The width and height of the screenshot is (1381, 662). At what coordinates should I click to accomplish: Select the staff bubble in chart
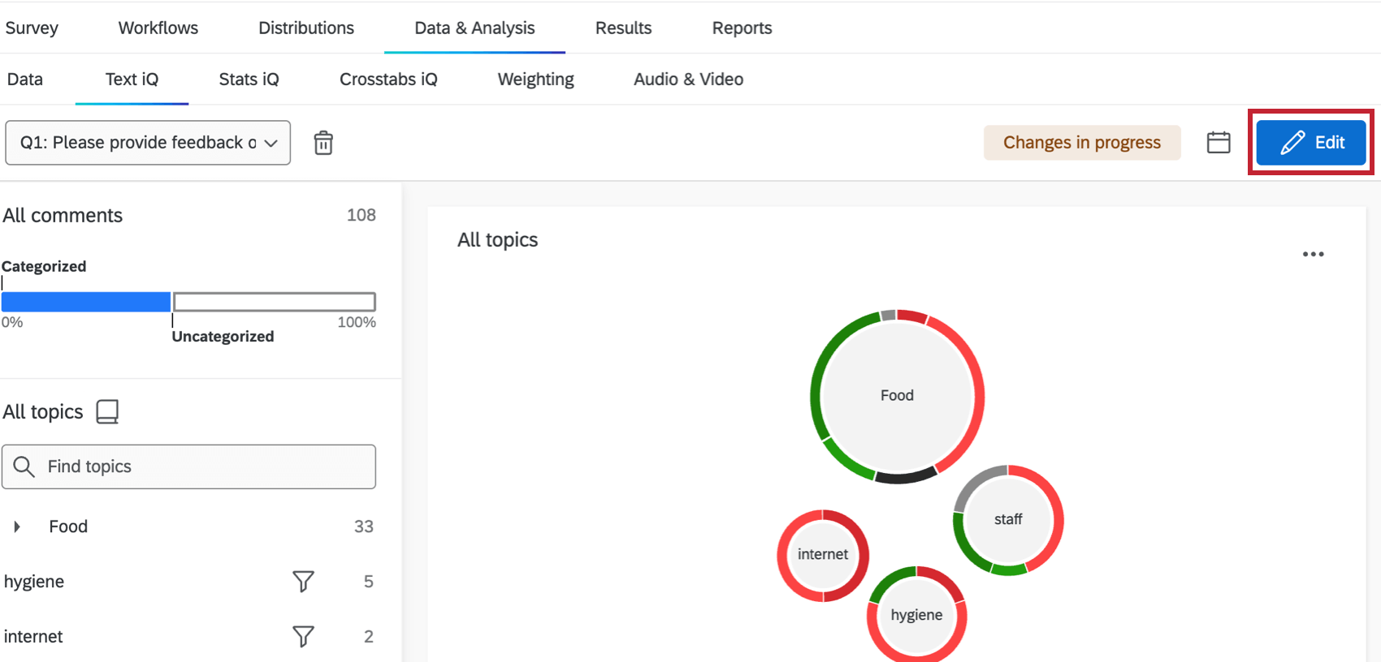point(1008,519)
